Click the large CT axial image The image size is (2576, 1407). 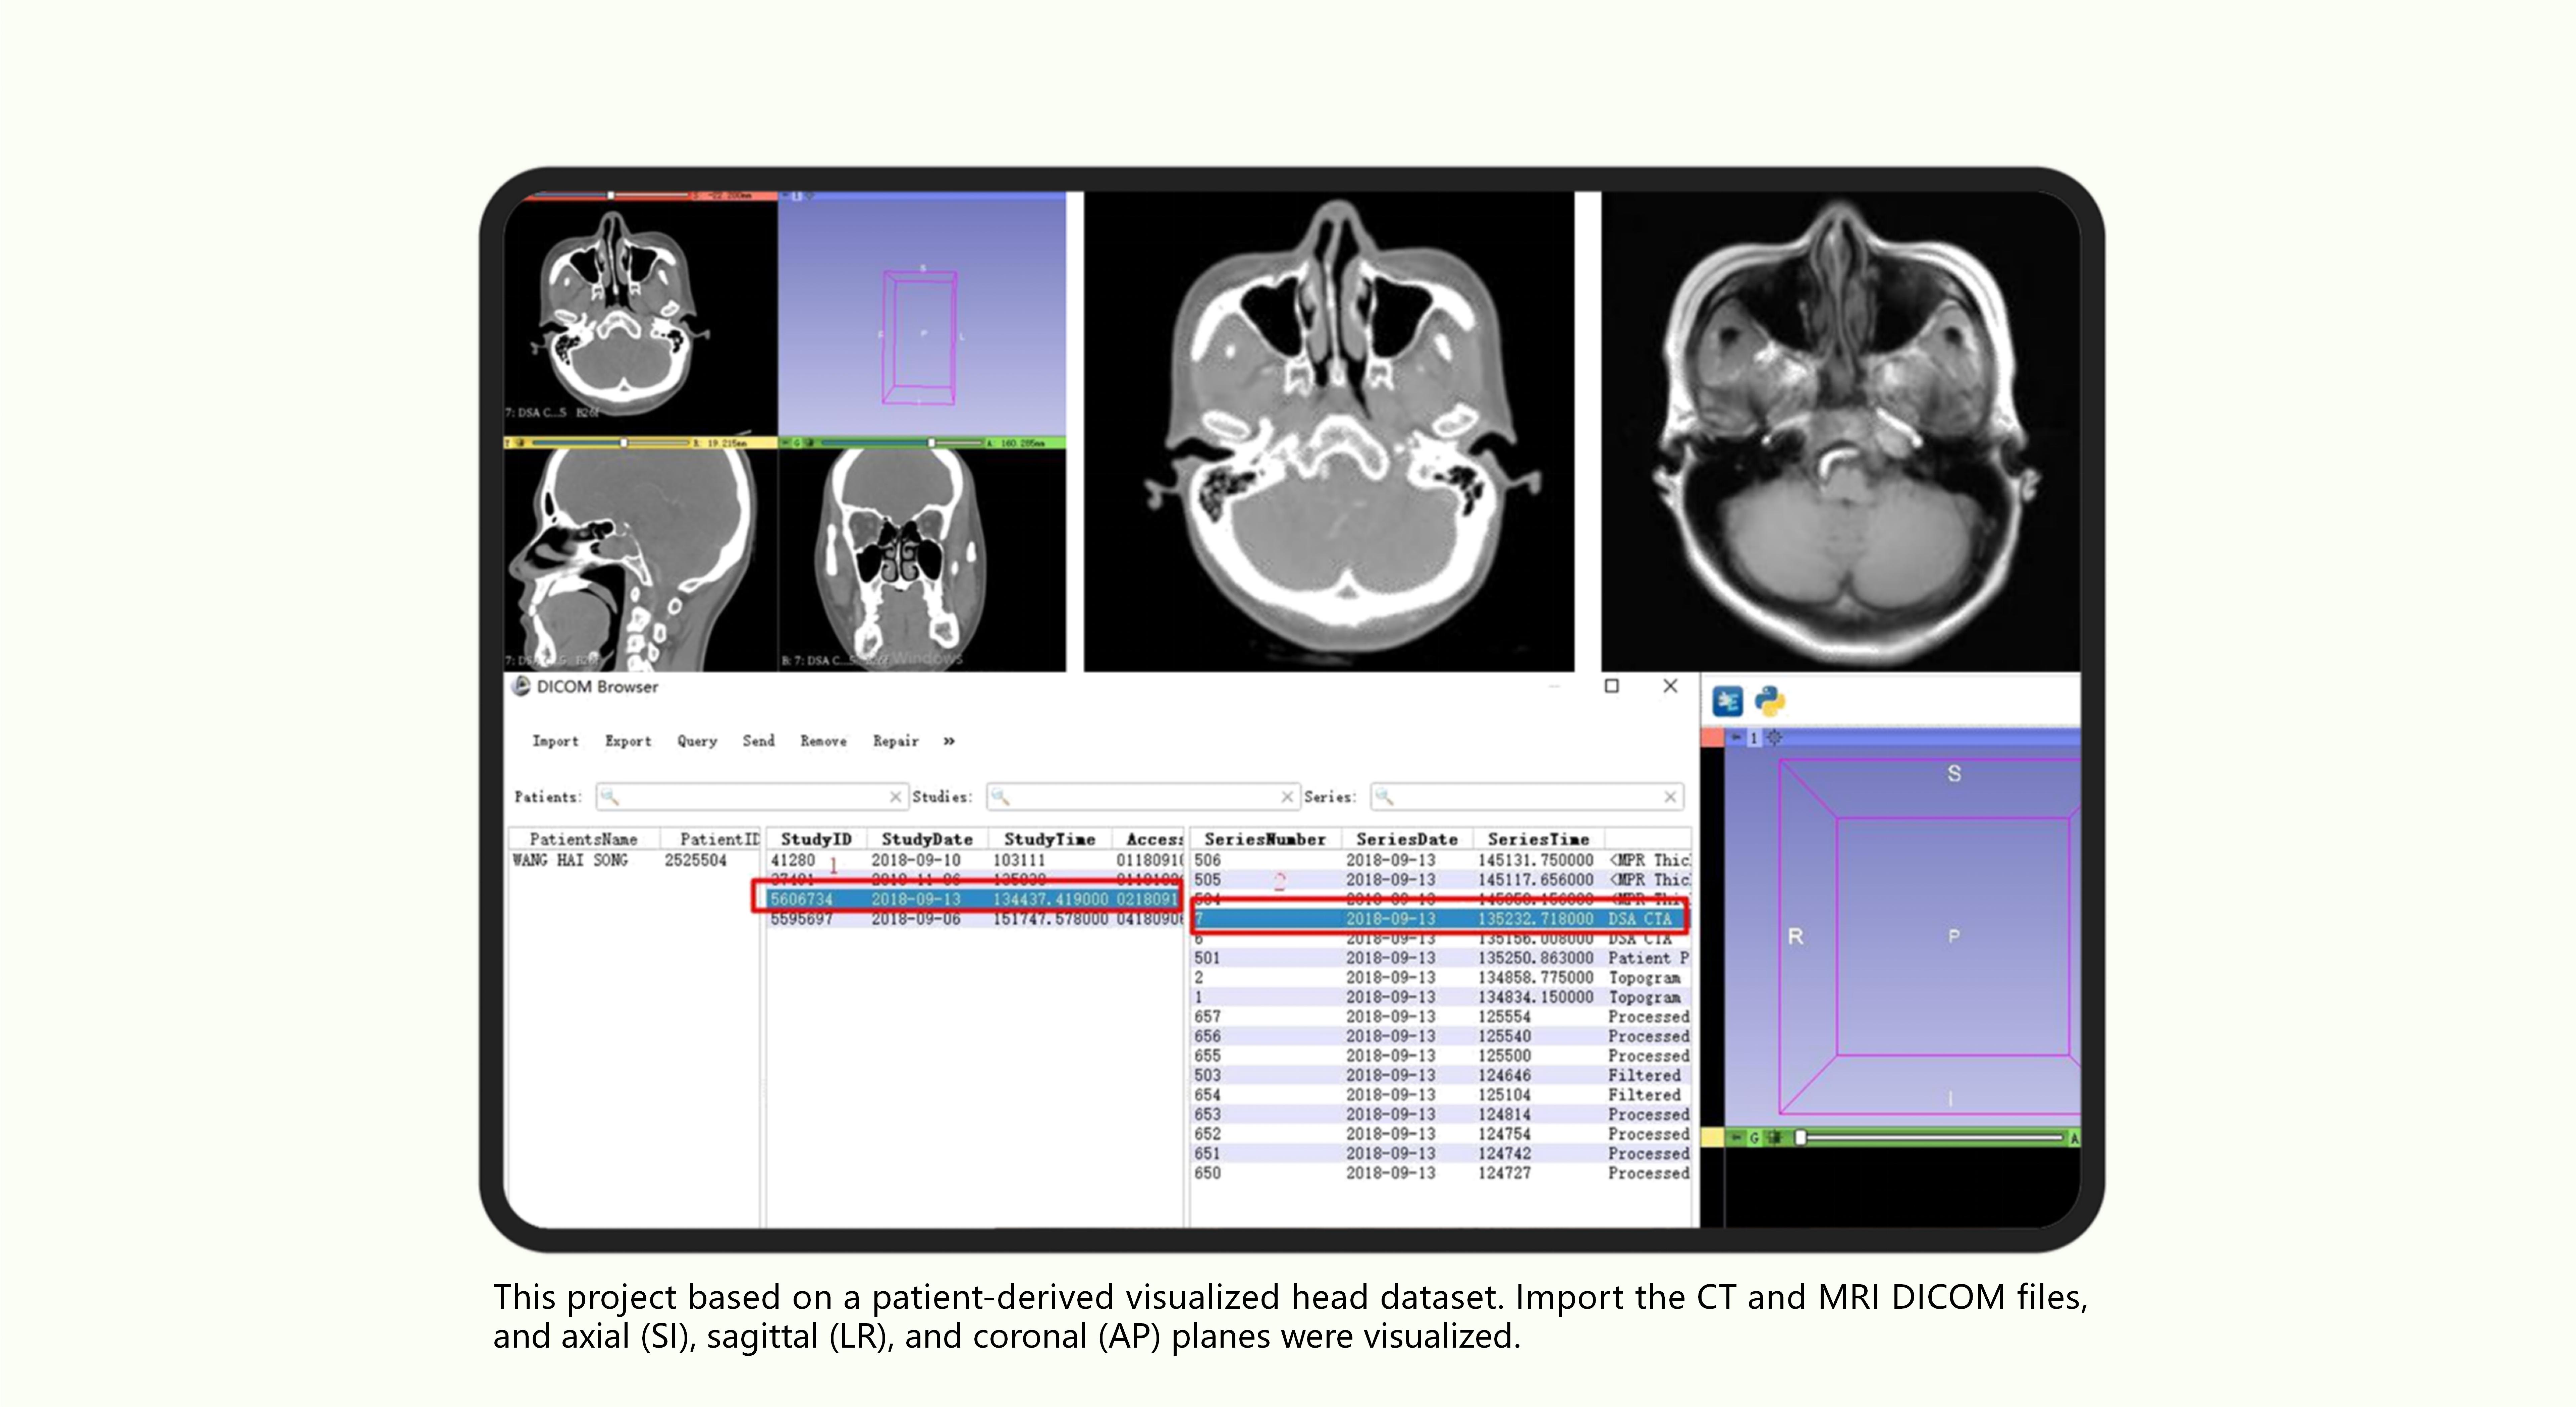coord(1329,431)
